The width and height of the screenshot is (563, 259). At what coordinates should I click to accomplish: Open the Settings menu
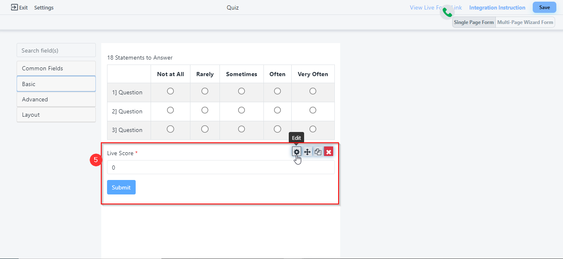pos(44,8)
